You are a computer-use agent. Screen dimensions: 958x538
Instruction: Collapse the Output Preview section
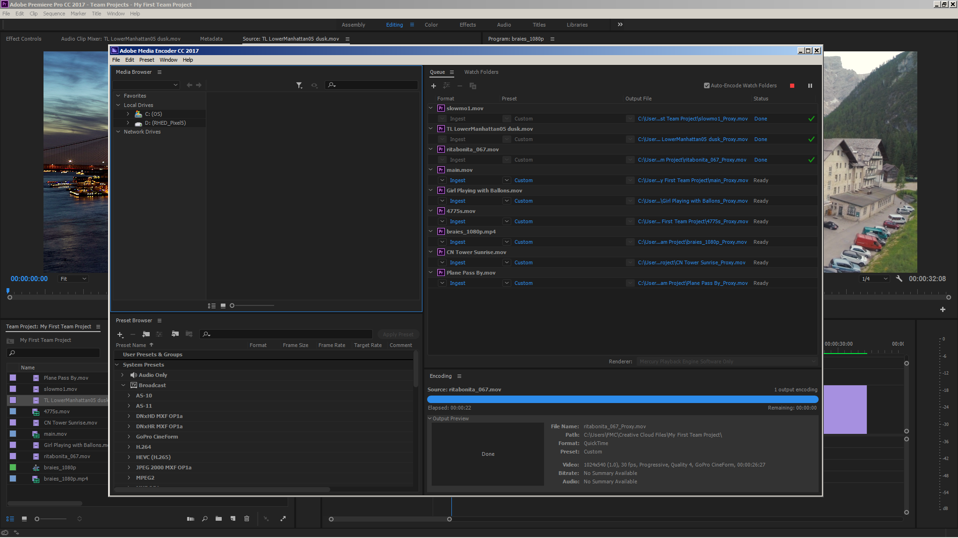point(430,419)
